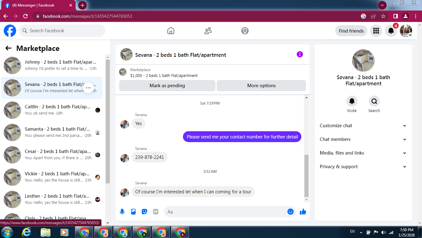Open the Facebook menu grid icon
This screenshot has width=422, height=238.
(376, 31)
